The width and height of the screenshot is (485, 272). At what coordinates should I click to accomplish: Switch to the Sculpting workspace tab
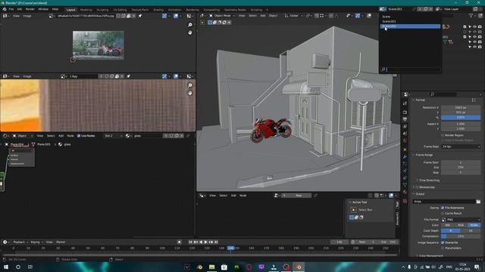coord(102,10)
